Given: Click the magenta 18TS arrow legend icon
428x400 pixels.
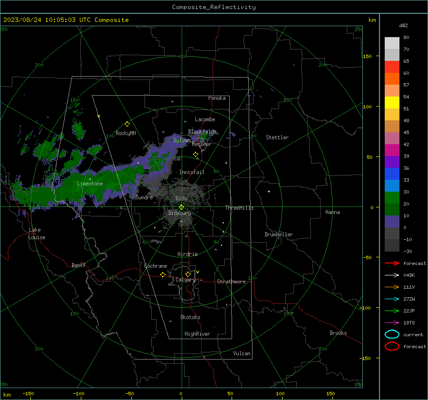Looking at the screenshot, I should point(392,323).
